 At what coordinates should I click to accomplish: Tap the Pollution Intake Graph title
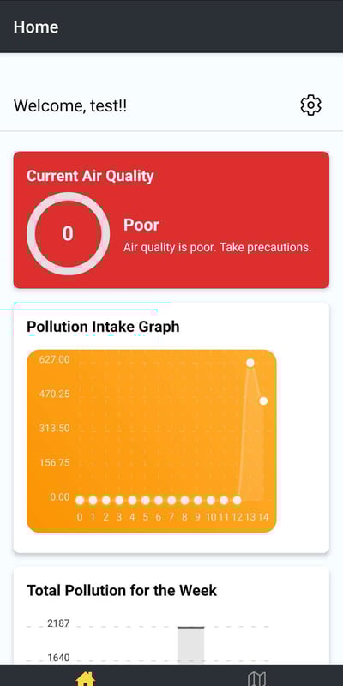pyautogui.click(x=103, y=327)
